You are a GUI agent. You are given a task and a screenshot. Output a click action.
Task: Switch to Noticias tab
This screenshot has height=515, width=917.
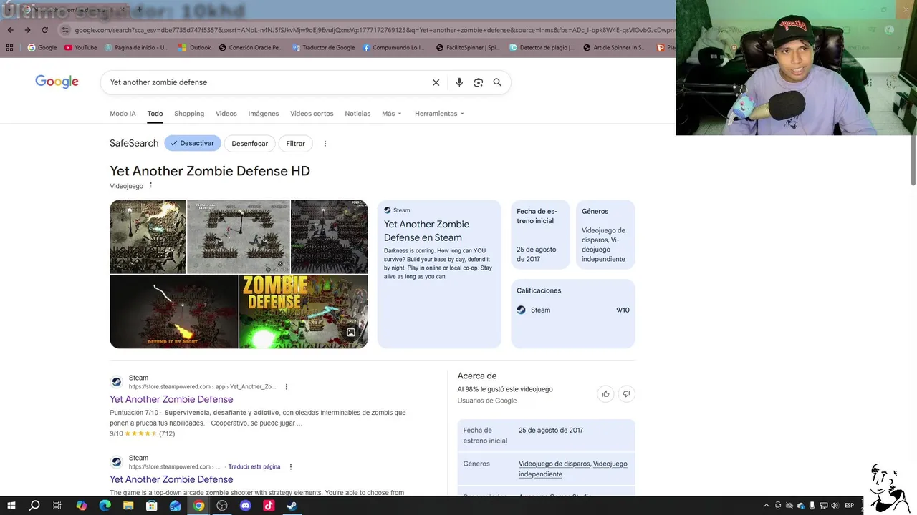tap(357, 114)
